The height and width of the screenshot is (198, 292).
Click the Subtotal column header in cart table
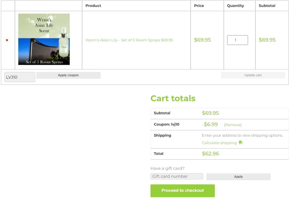point(267,6)
